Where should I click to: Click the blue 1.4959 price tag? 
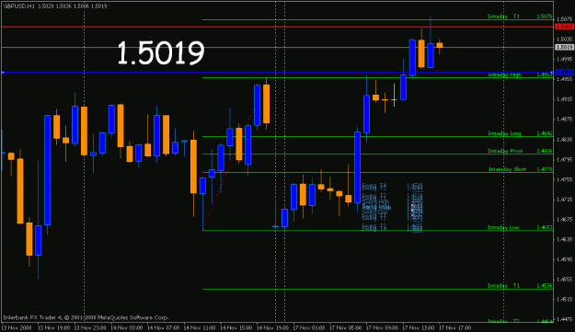564,72
